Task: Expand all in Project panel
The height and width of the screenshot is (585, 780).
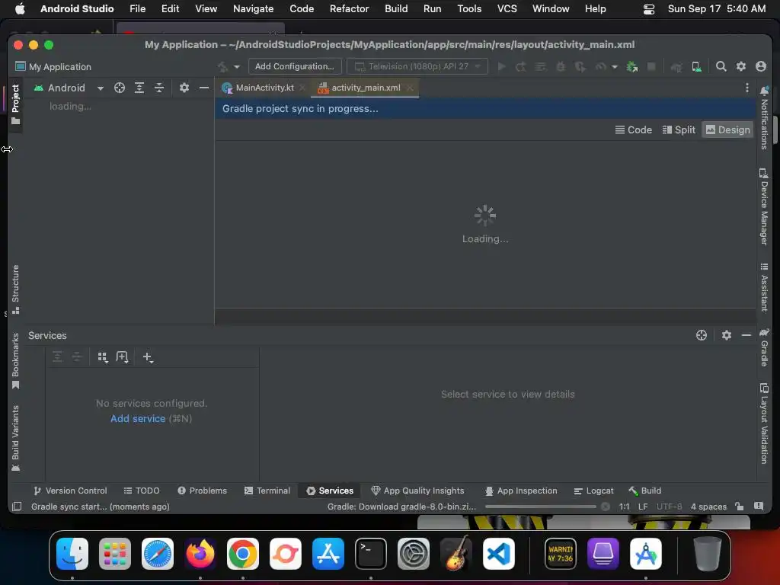Action: tap(139, 88)
